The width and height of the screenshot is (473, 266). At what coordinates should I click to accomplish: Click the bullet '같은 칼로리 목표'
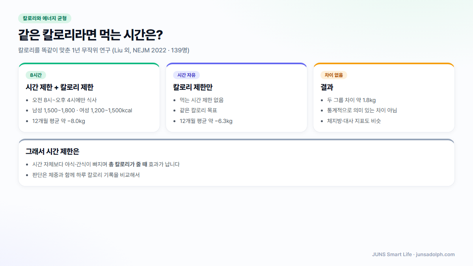point(199,110)
